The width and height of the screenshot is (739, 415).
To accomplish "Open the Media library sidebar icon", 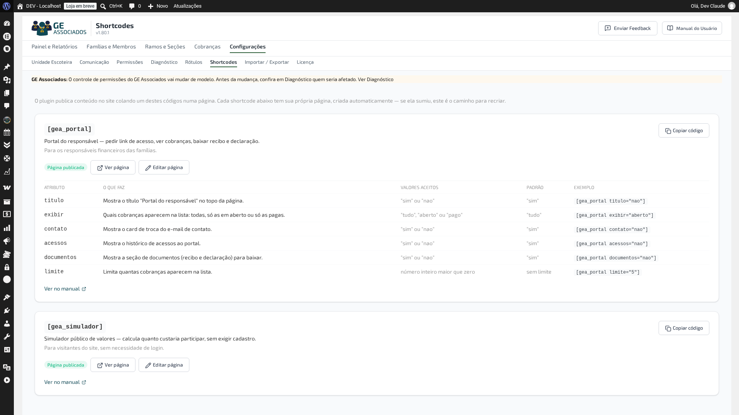I will click(7, 80).
